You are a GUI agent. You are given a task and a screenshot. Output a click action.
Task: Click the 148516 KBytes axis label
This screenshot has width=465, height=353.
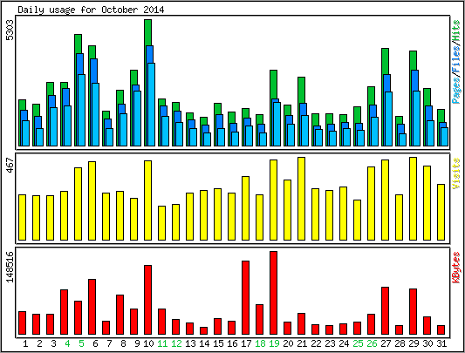pos(10,267)
